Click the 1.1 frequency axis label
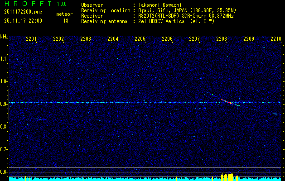Screen dimensions: 285x181 tap(5, 58)
